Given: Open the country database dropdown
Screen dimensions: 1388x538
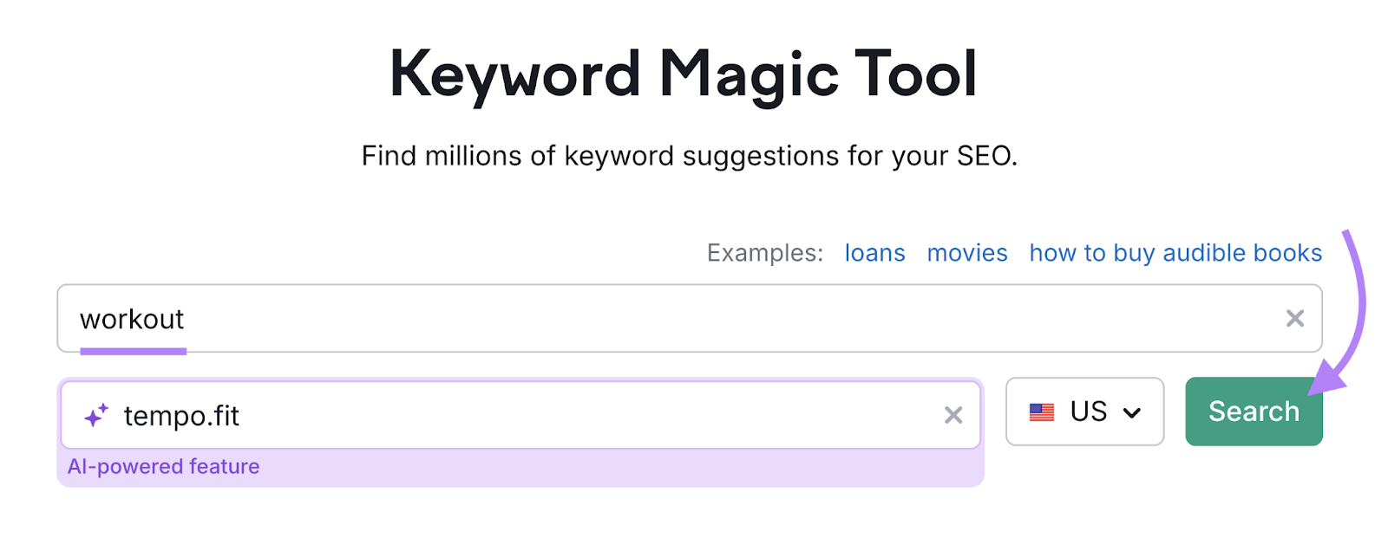Looking at the screenshot, I should (1084, 412).
